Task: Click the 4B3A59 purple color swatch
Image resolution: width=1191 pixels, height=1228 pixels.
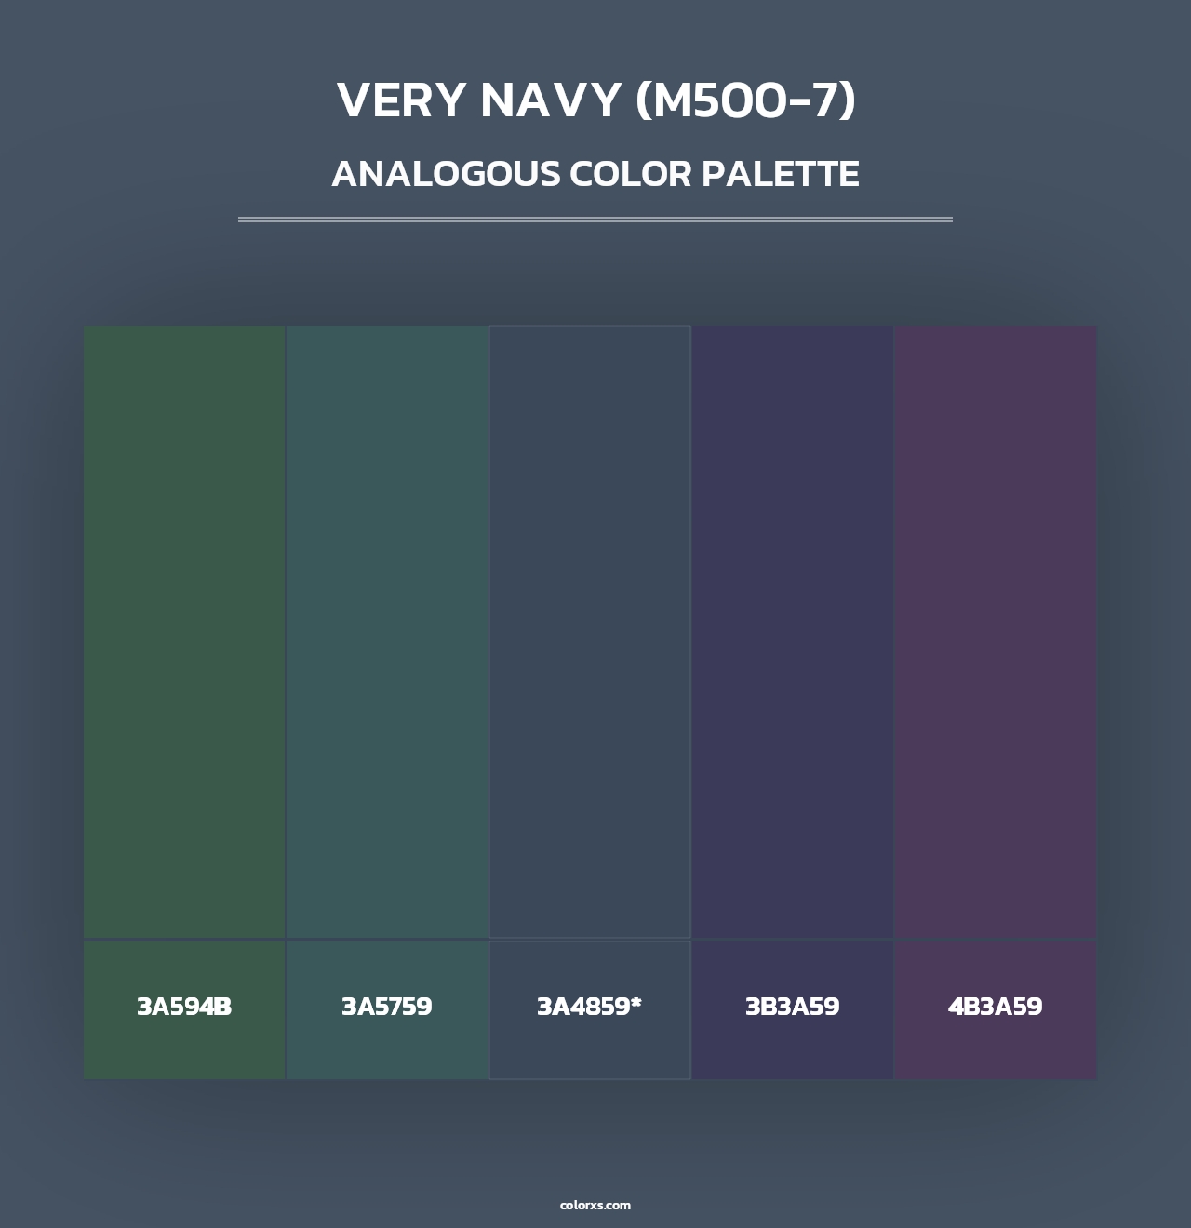Action: (996, 632)
